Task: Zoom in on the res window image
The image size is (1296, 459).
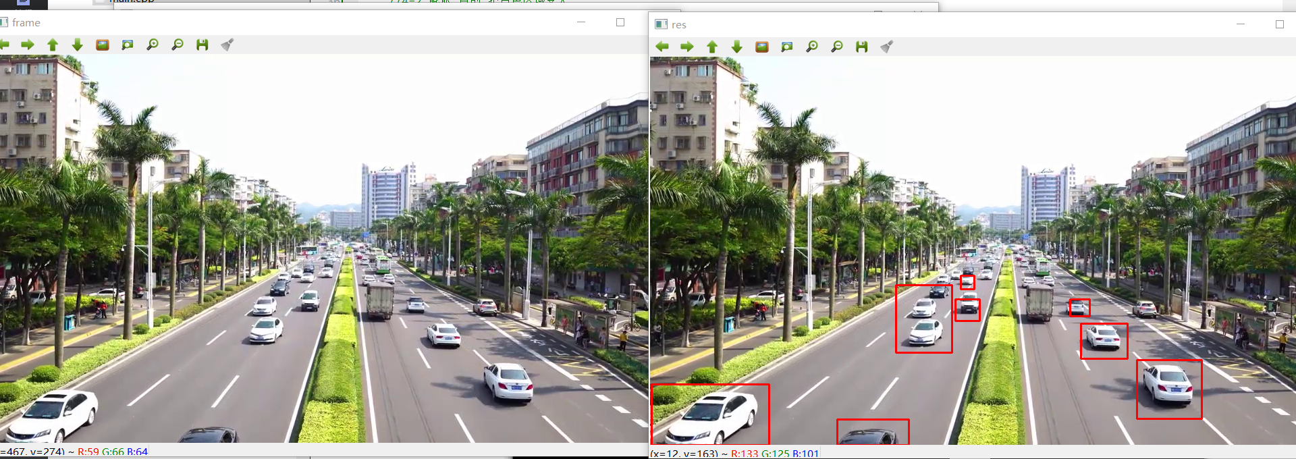Action: pyautogui.click(x=812, y=47)
